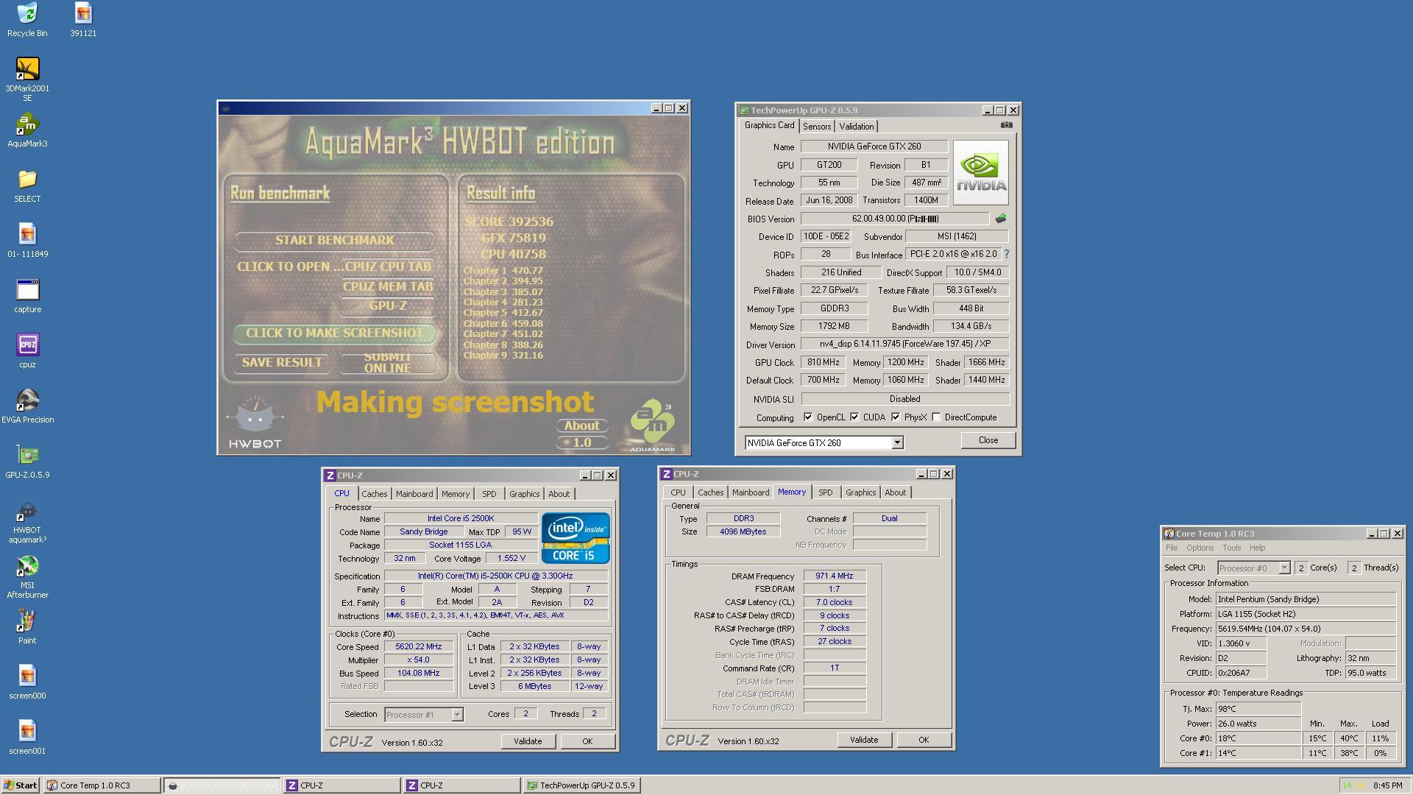
Task: Switch to the Validation tab in GPU-Z
Action: (857, 127)
